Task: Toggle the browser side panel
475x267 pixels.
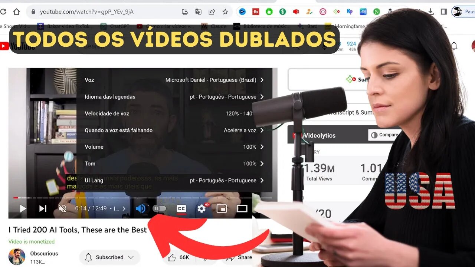Action: point(443,12)
